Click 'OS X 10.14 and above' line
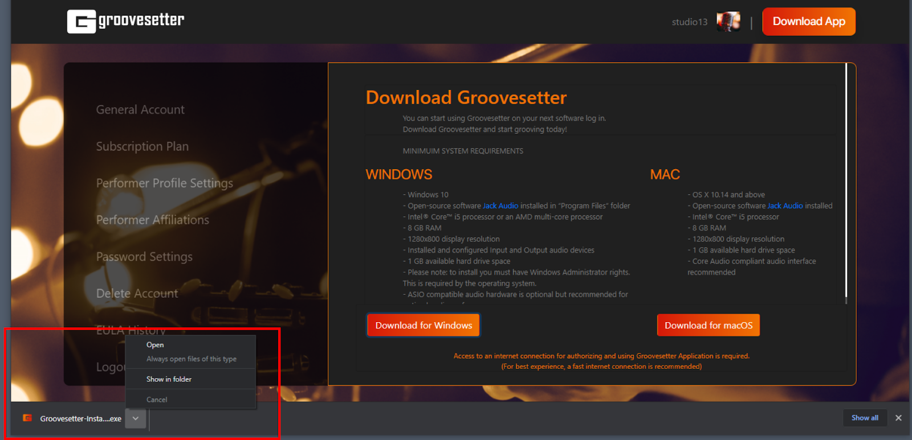Image resolution: width=912 pixels, height=440 pixels. point(726,195)
